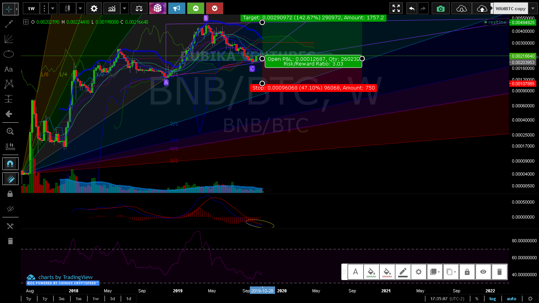Undo the last chart action
The width and height of the screenshot is (539, 303).
coord(412,8)
